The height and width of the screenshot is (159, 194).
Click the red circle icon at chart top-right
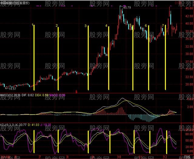click(176, 3)
